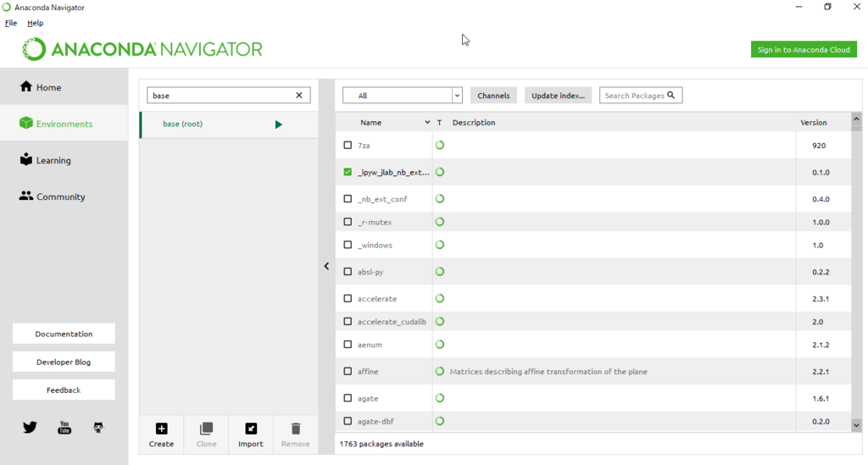868x465 pixels.
Task: Check the agate-dbf package checkbox
Action: 348,421
